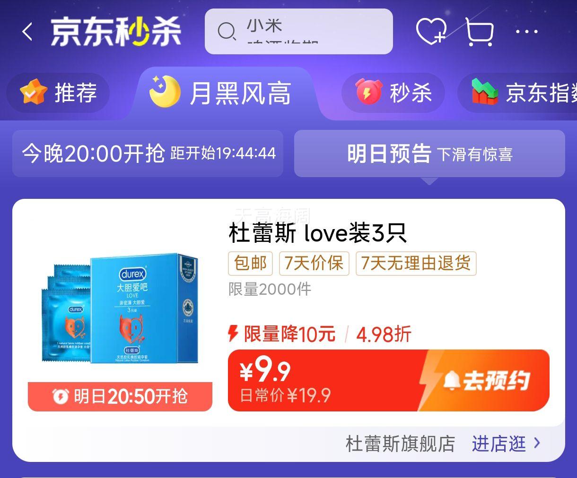
Task: Select the 今晚20:00开抢 session
Action: pos(148,154)
